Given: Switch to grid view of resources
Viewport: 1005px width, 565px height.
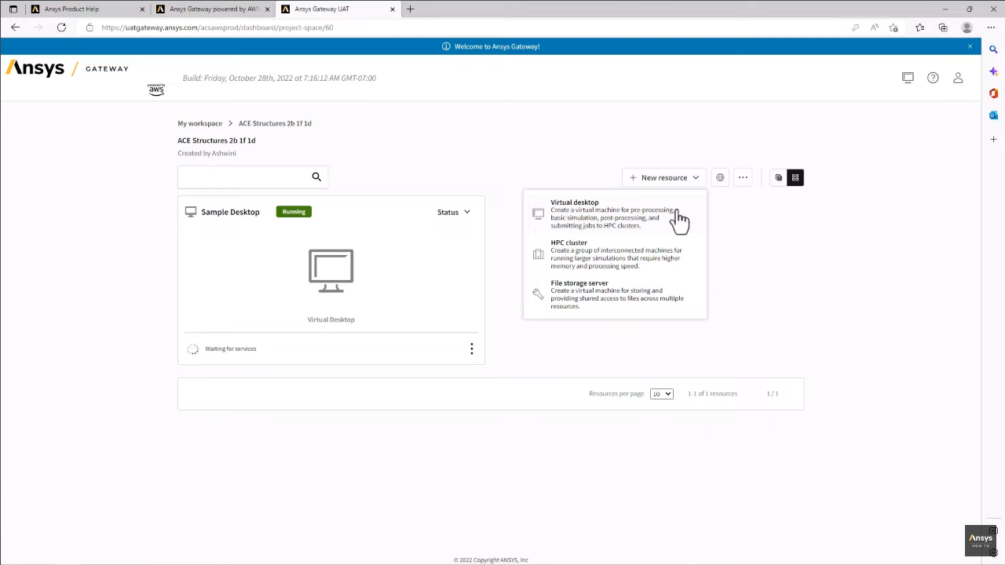Looking at the screenshot, I should point(795,177).
